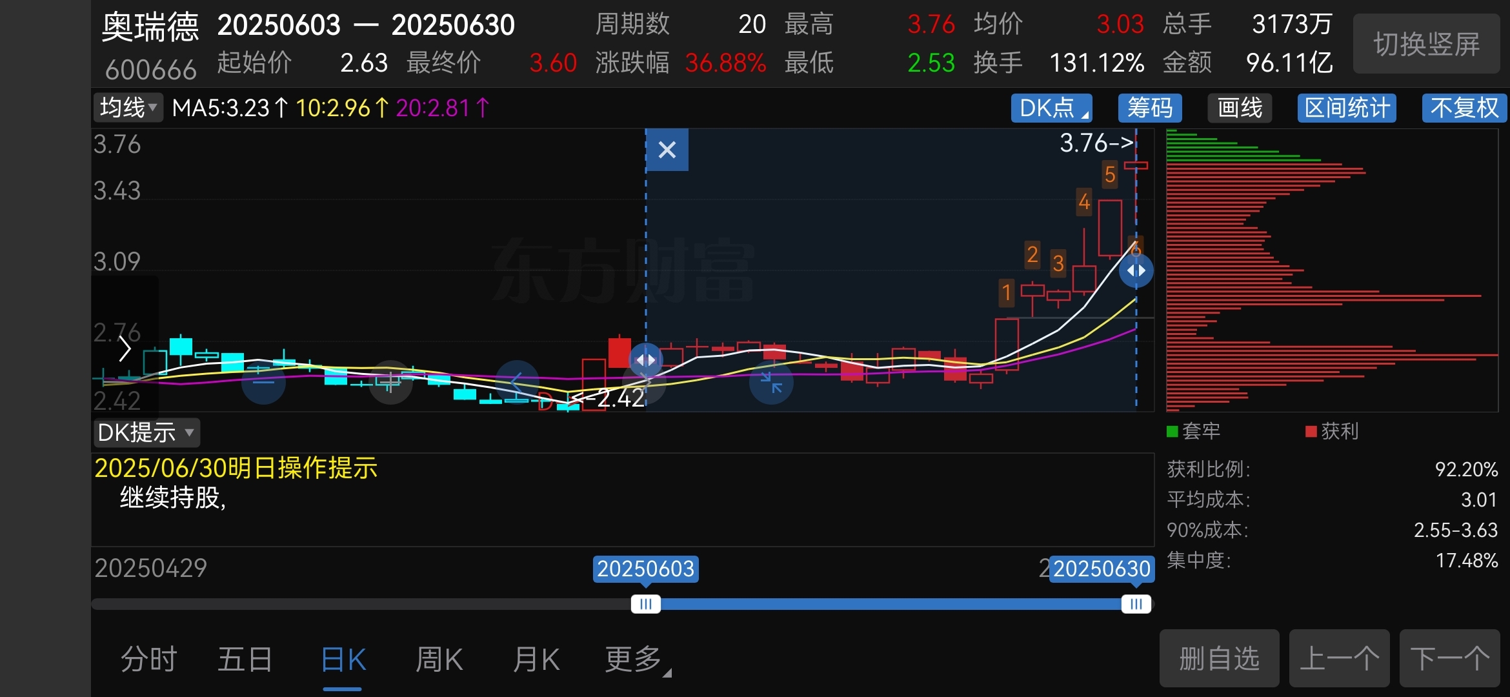Click DK signal marker number 2
The width and height of the screenshot is (1510, 697).
coord(1032,254)
